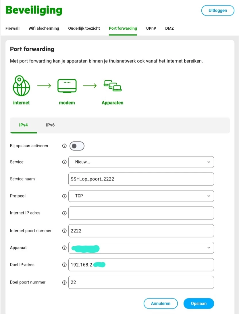Open the Service dropdown showing Nieuw...
The height and width of the screenshot is (314, 239).
(141, 162)
